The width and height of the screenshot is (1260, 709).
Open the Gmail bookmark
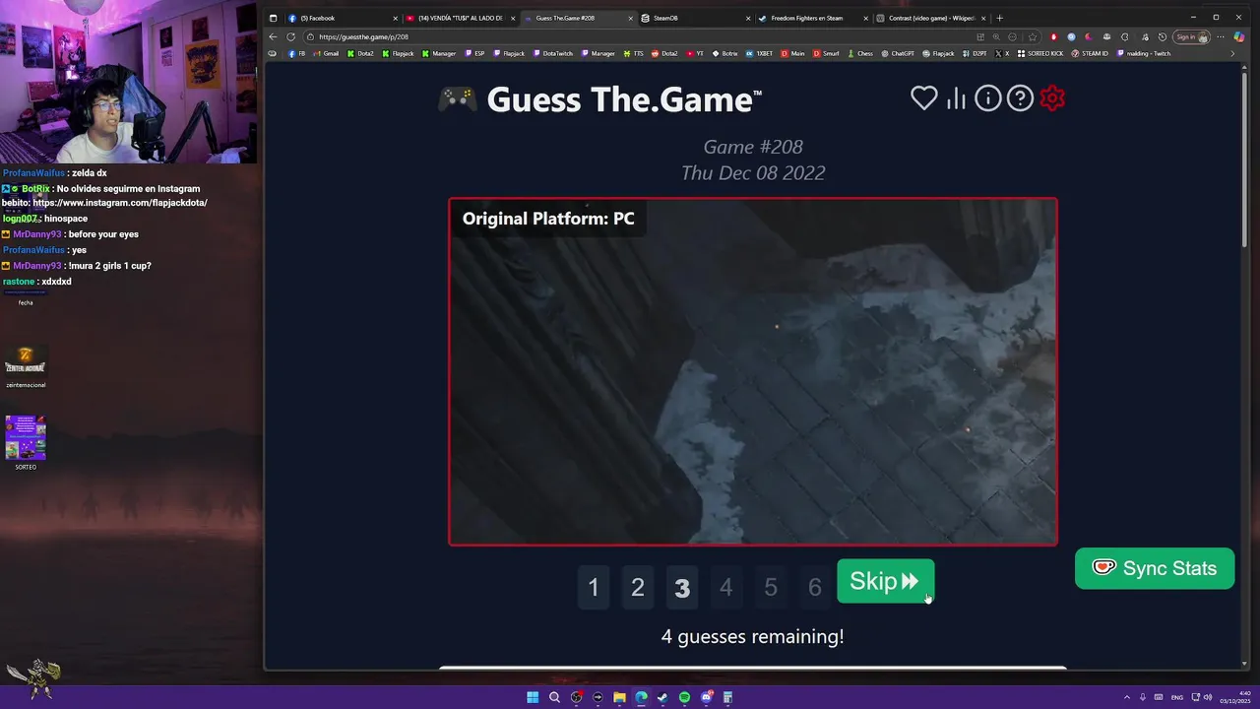click(x=325, y=53)
